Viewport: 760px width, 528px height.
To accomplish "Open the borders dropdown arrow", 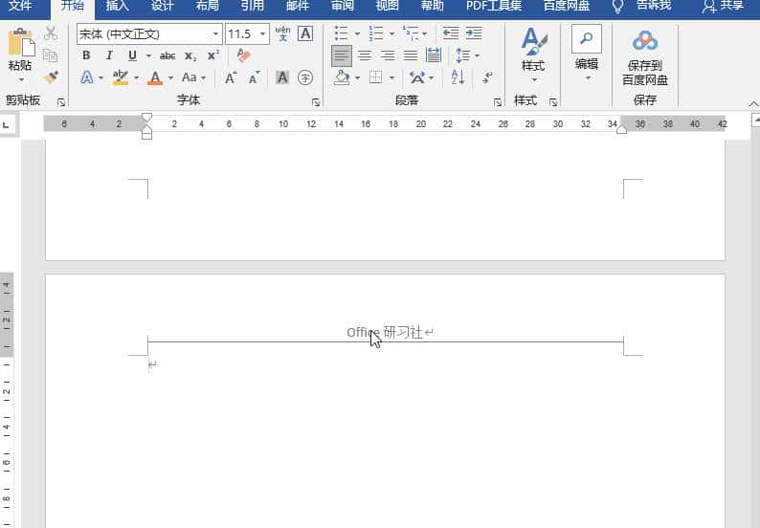I will click(392, 78).
